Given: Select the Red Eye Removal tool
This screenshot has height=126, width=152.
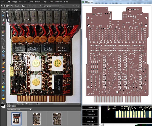Looking at the screenshot, I should (3, 60).
